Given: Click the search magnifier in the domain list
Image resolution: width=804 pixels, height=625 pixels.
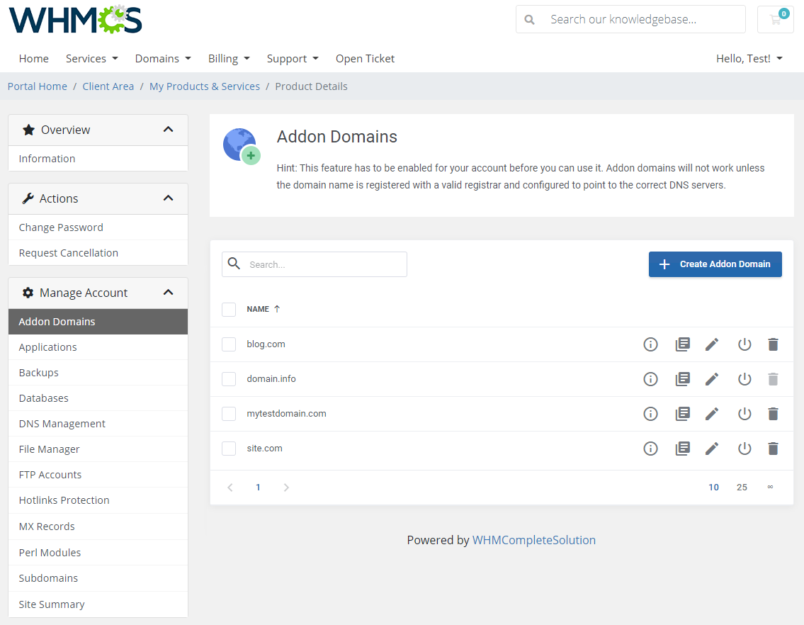Looking at the screenshot, I should coord(234,263).
